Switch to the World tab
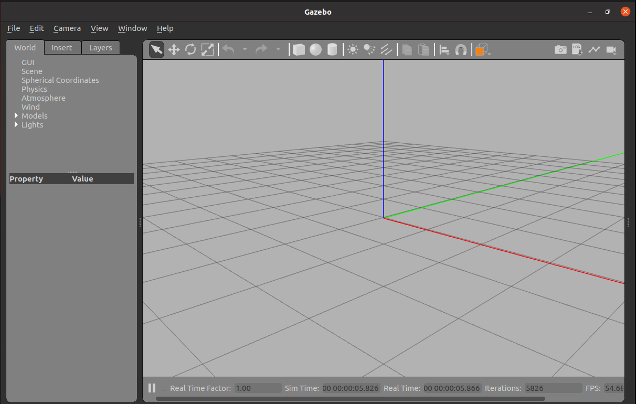Screen dimensions: 636x404 click(x=25, y=47)
